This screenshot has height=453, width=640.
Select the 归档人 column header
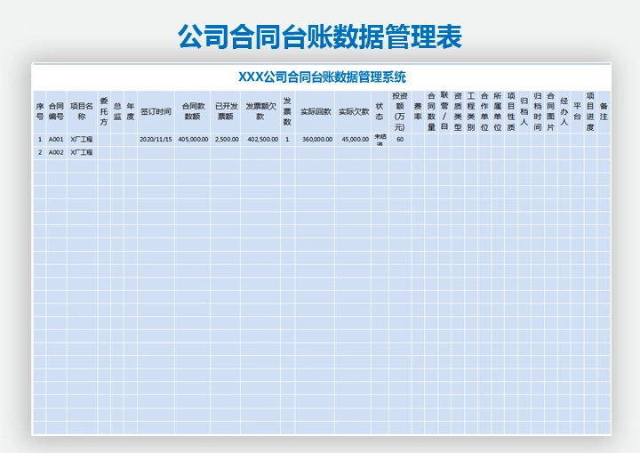click(524, 111)
